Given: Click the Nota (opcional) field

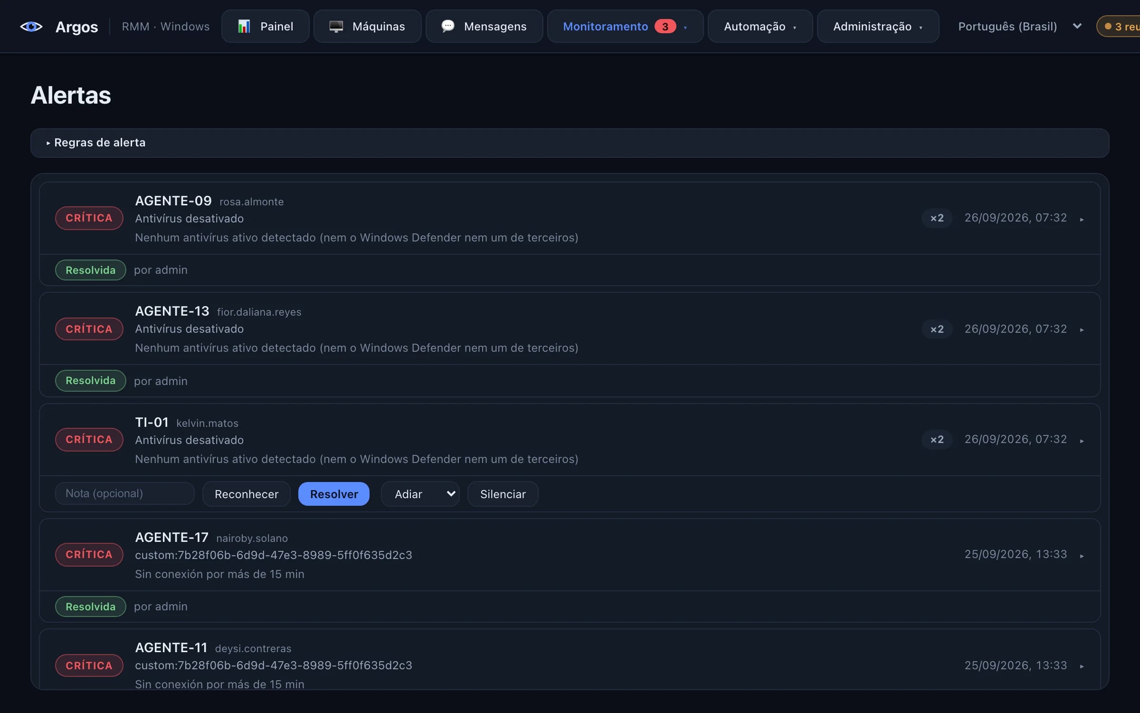Looking at the screenshot, I should (125, 493).
